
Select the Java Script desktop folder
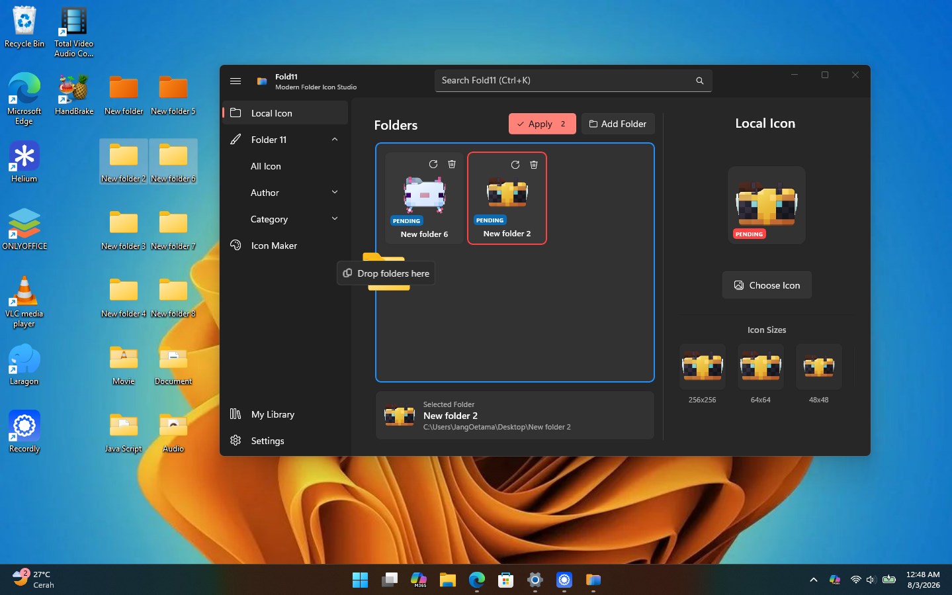point(124,432)
